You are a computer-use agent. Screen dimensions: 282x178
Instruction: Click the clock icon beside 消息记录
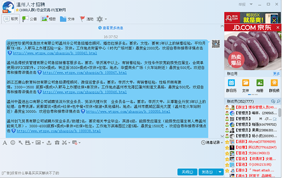203,143
